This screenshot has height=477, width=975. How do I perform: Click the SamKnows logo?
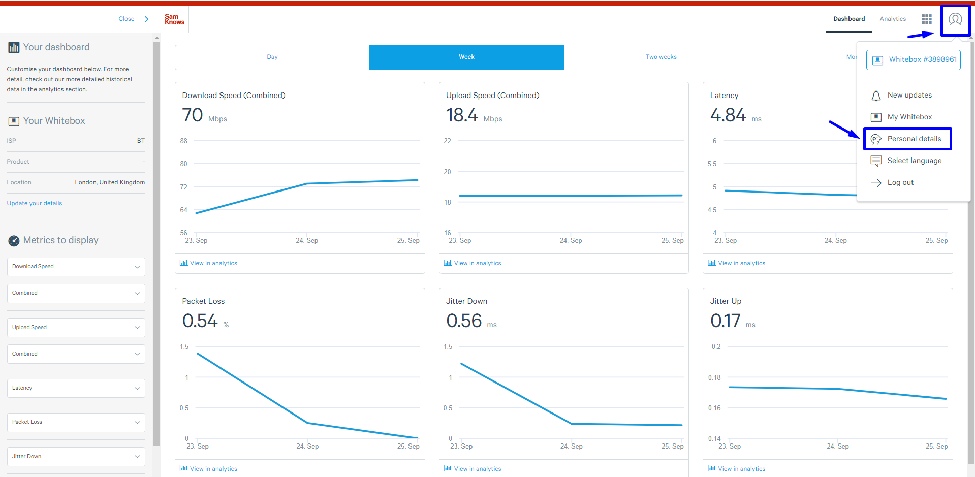(174, 19)
